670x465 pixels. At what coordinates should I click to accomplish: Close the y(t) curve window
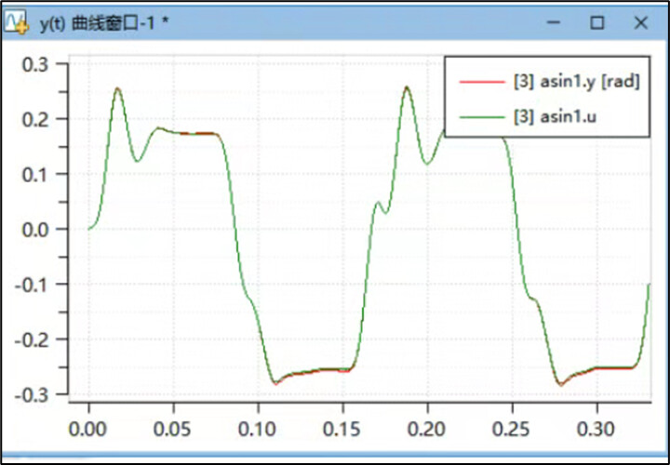coord(641,22)
